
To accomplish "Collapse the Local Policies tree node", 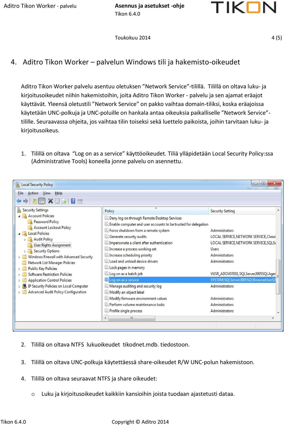I will pos(19,234).
